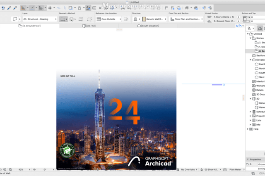This screenshot has height=176, width=265.
Task: Click the flag icon in toolbar
Action: [166, 8]
